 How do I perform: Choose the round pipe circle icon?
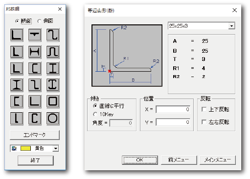tap(53, 119)
